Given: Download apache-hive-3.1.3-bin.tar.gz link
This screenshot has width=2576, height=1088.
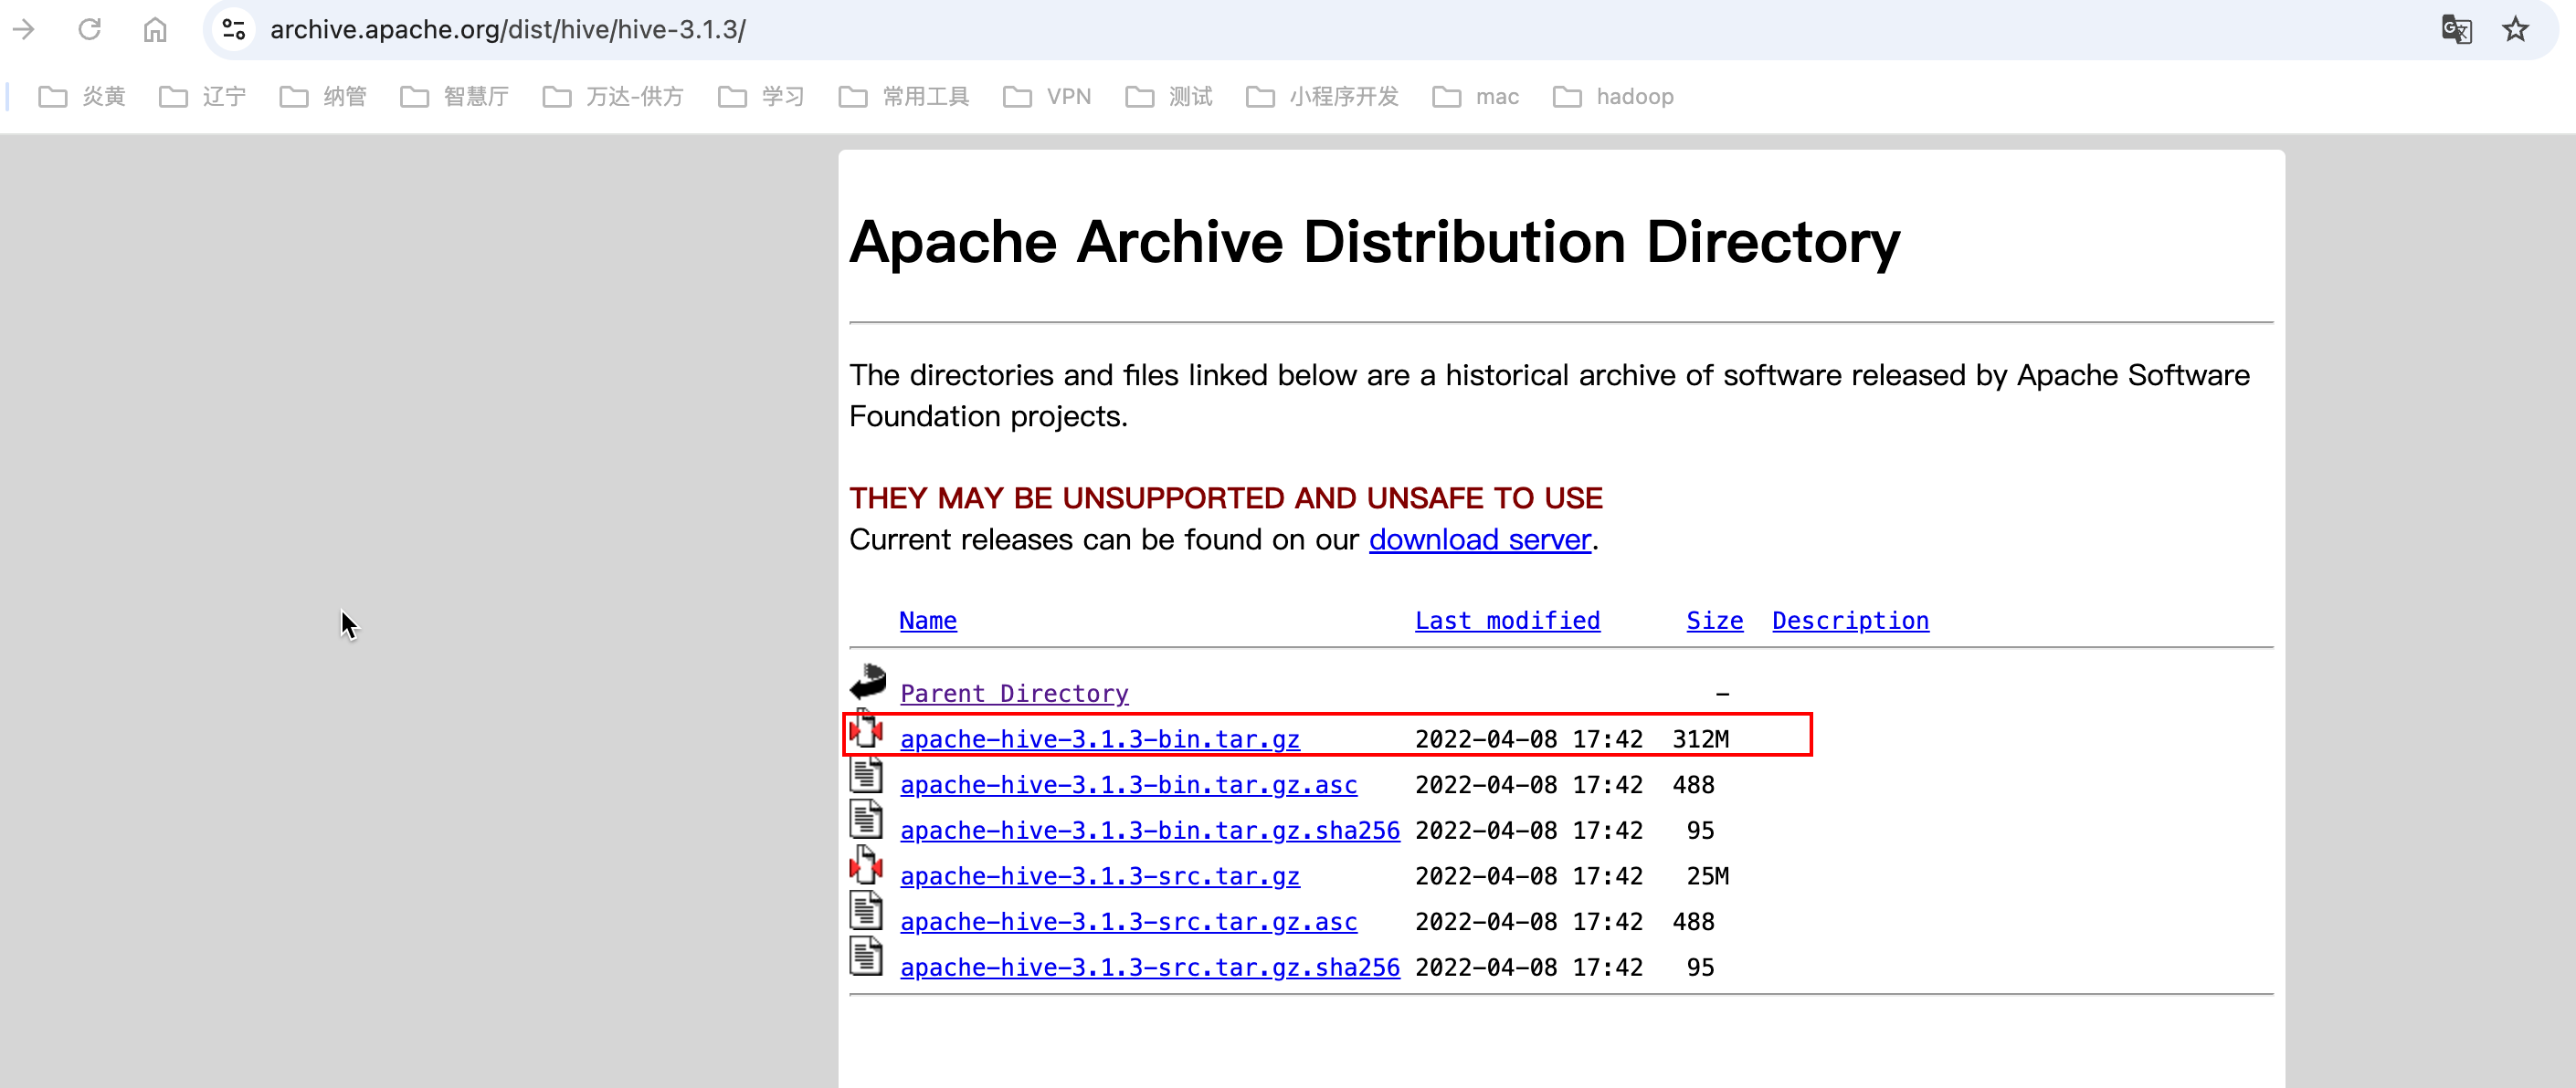Looking at the screenshot, I should pyautogui.click(x=1099, y=739).
